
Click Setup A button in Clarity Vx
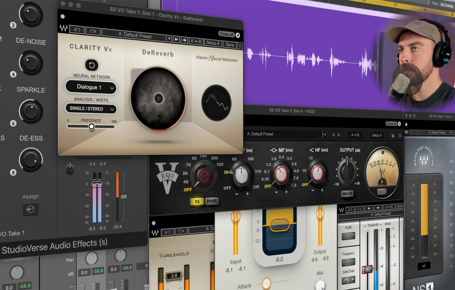tap(213, 43)
